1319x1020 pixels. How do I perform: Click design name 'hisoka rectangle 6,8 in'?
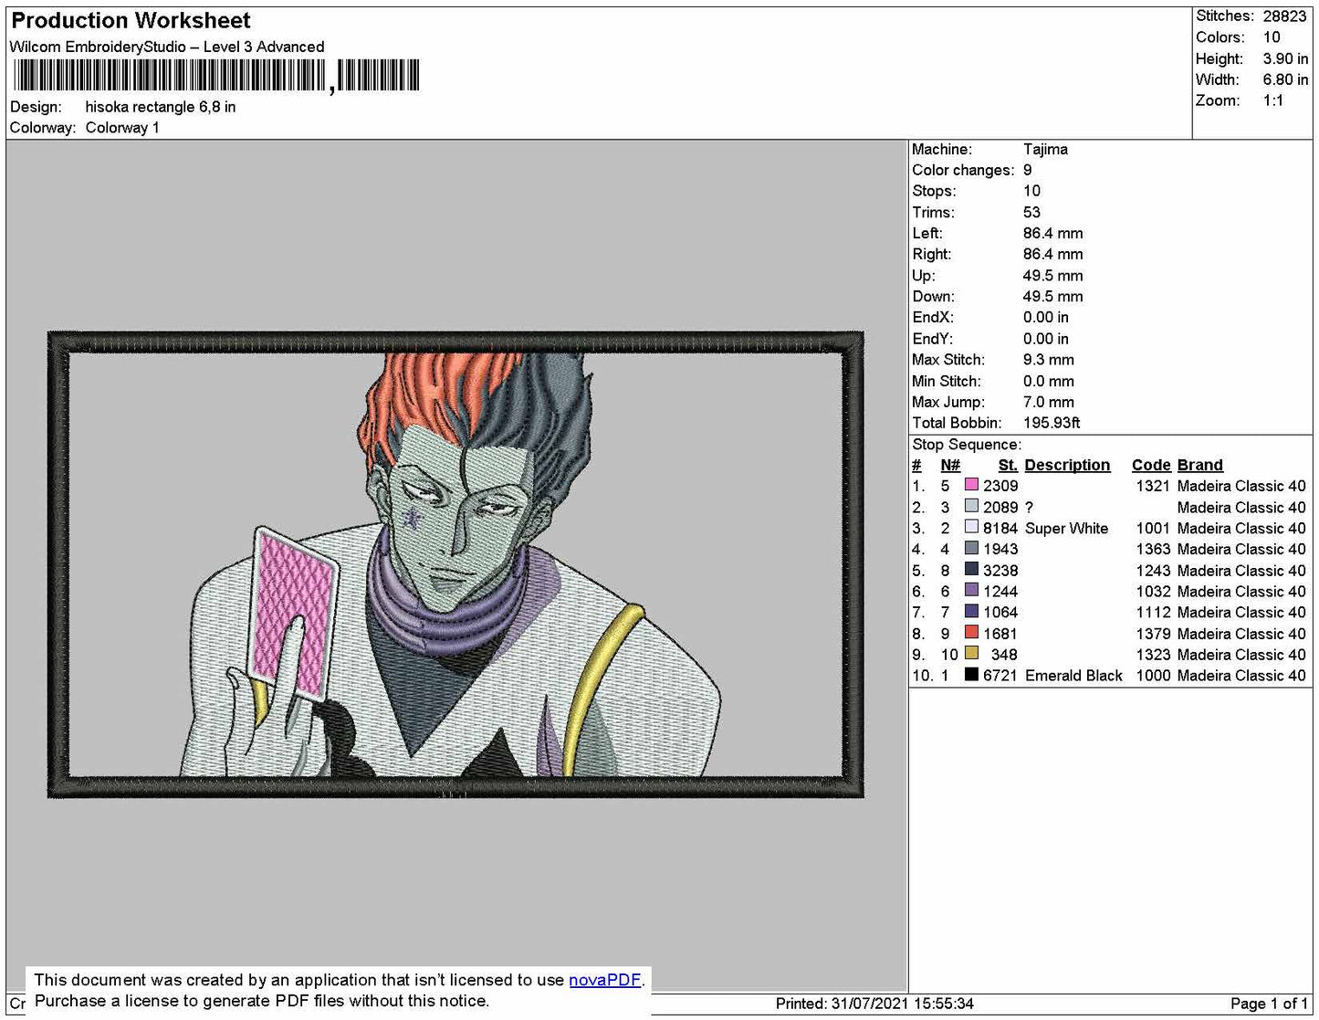point(161,107)
